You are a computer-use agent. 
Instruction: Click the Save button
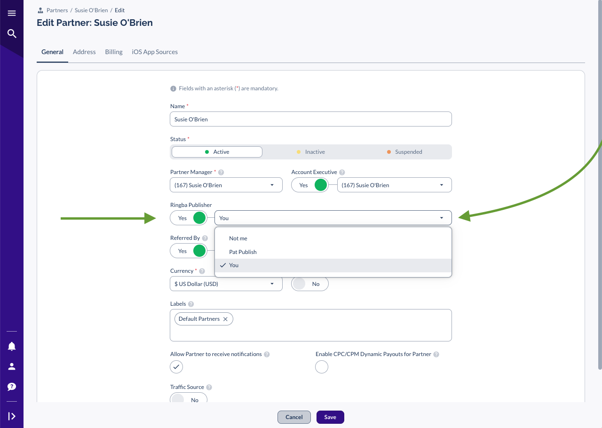(330, 417)
